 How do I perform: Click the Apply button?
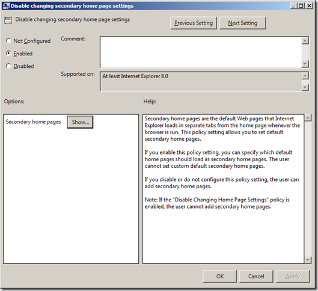[x=293, y=276]
